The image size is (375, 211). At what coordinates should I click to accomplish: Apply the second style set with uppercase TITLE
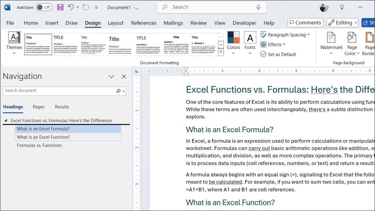(x=66, y=44)
